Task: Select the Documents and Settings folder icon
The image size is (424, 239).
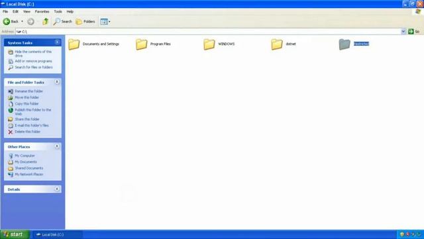Action: coord(74,44)
